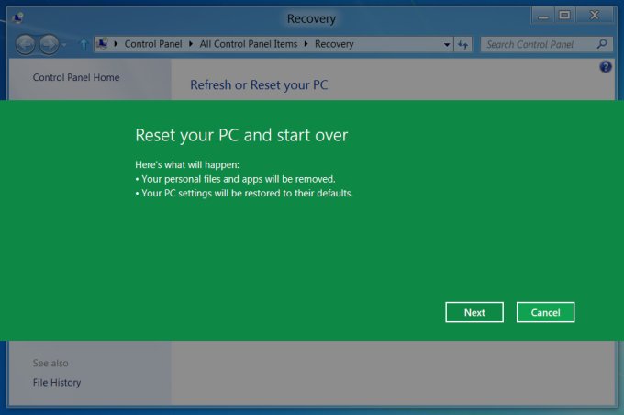
Task: Click the Control Panel icon in address bar
Action: 102,43
